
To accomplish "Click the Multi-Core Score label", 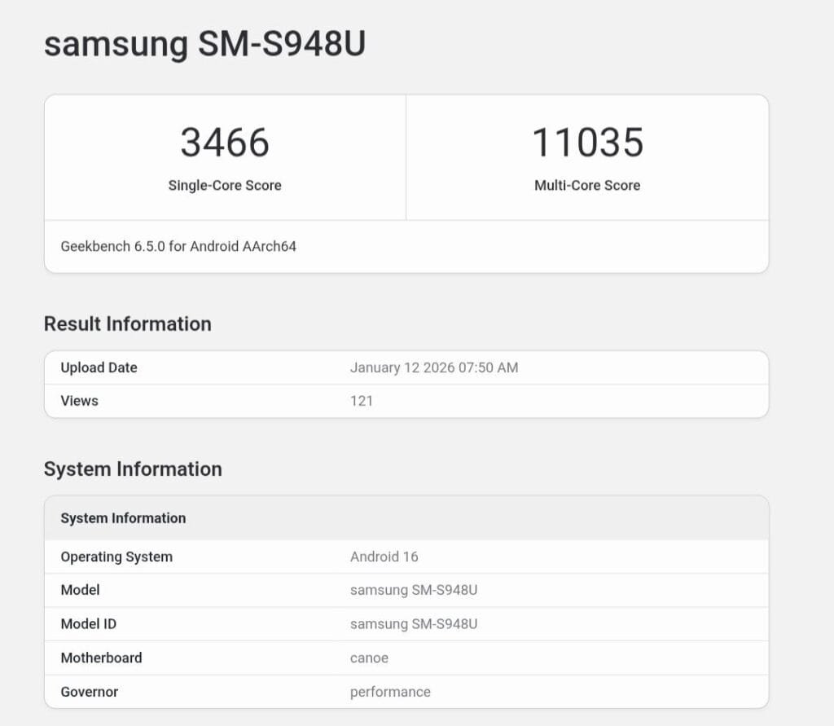I will [588, 185].
